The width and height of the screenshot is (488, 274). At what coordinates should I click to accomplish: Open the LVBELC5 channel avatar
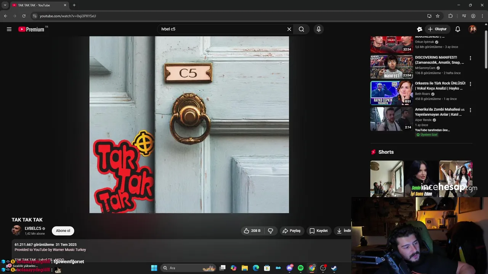point(16,231)
